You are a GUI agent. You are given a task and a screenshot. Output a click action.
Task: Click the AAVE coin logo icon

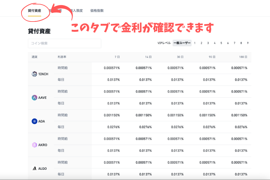pyautogui.click(x=34, y=98)
